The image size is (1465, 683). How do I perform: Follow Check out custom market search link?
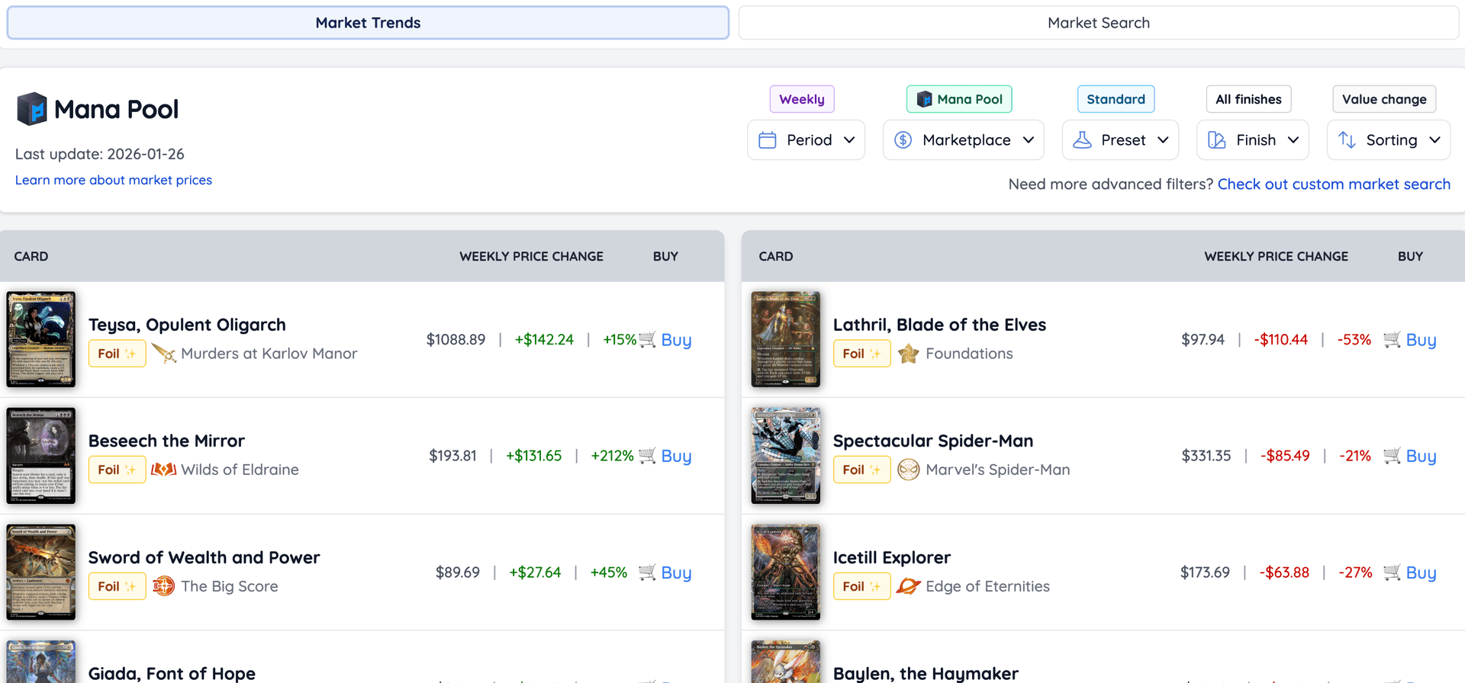[1334, 184]
